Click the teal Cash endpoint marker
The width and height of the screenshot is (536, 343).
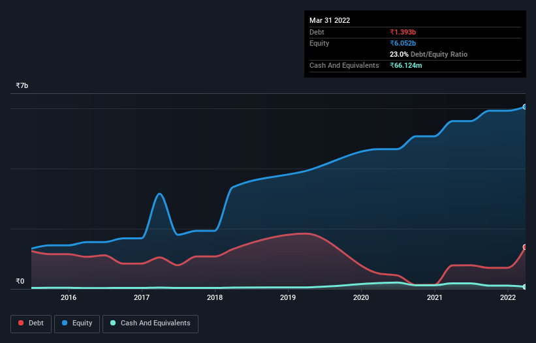click(x=525, y=287)
